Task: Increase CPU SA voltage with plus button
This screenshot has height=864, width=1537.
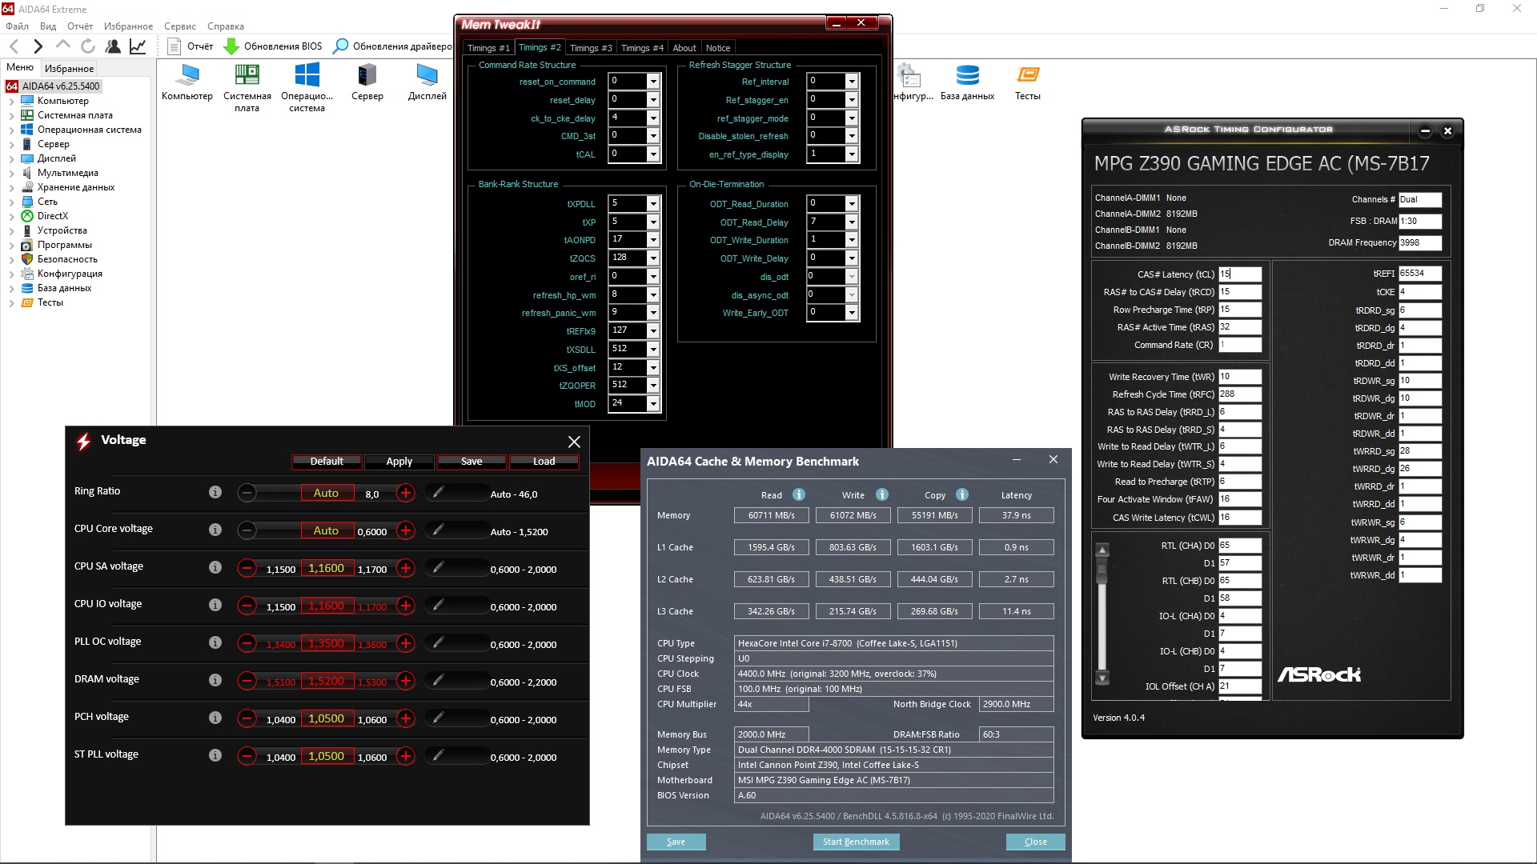Action: (406, 569)
